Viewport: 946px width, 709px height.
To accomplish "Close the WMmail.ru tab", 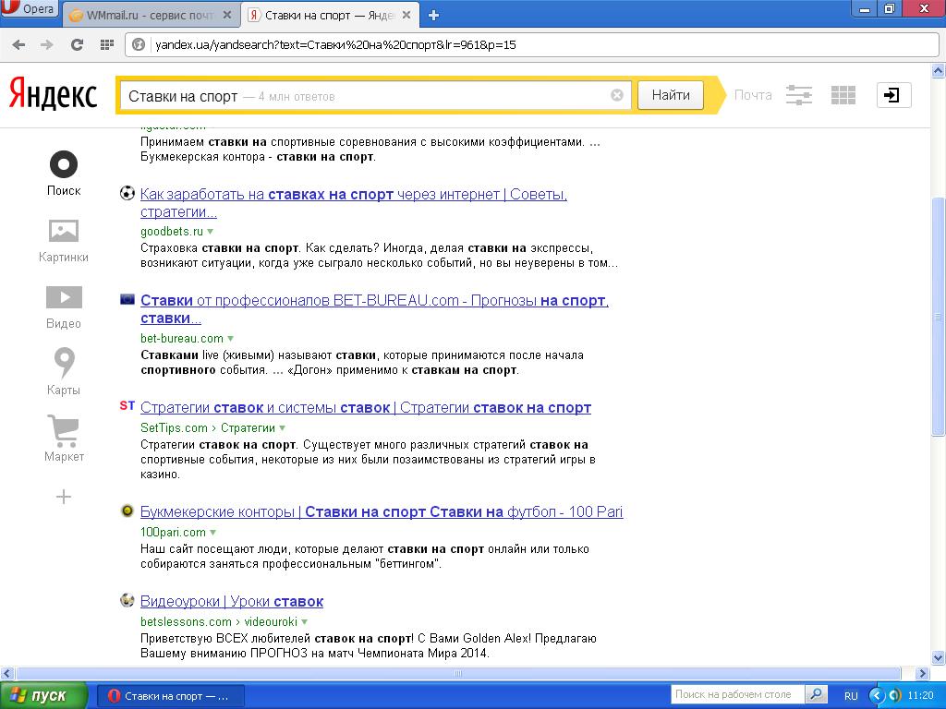I will pyautogui.click(x=227, y=15).
